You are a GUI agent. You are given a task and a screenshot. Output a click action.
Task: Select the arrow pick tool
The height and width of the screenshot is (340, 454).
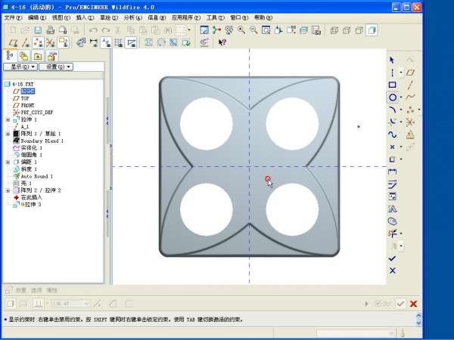(x=392, y=60)
